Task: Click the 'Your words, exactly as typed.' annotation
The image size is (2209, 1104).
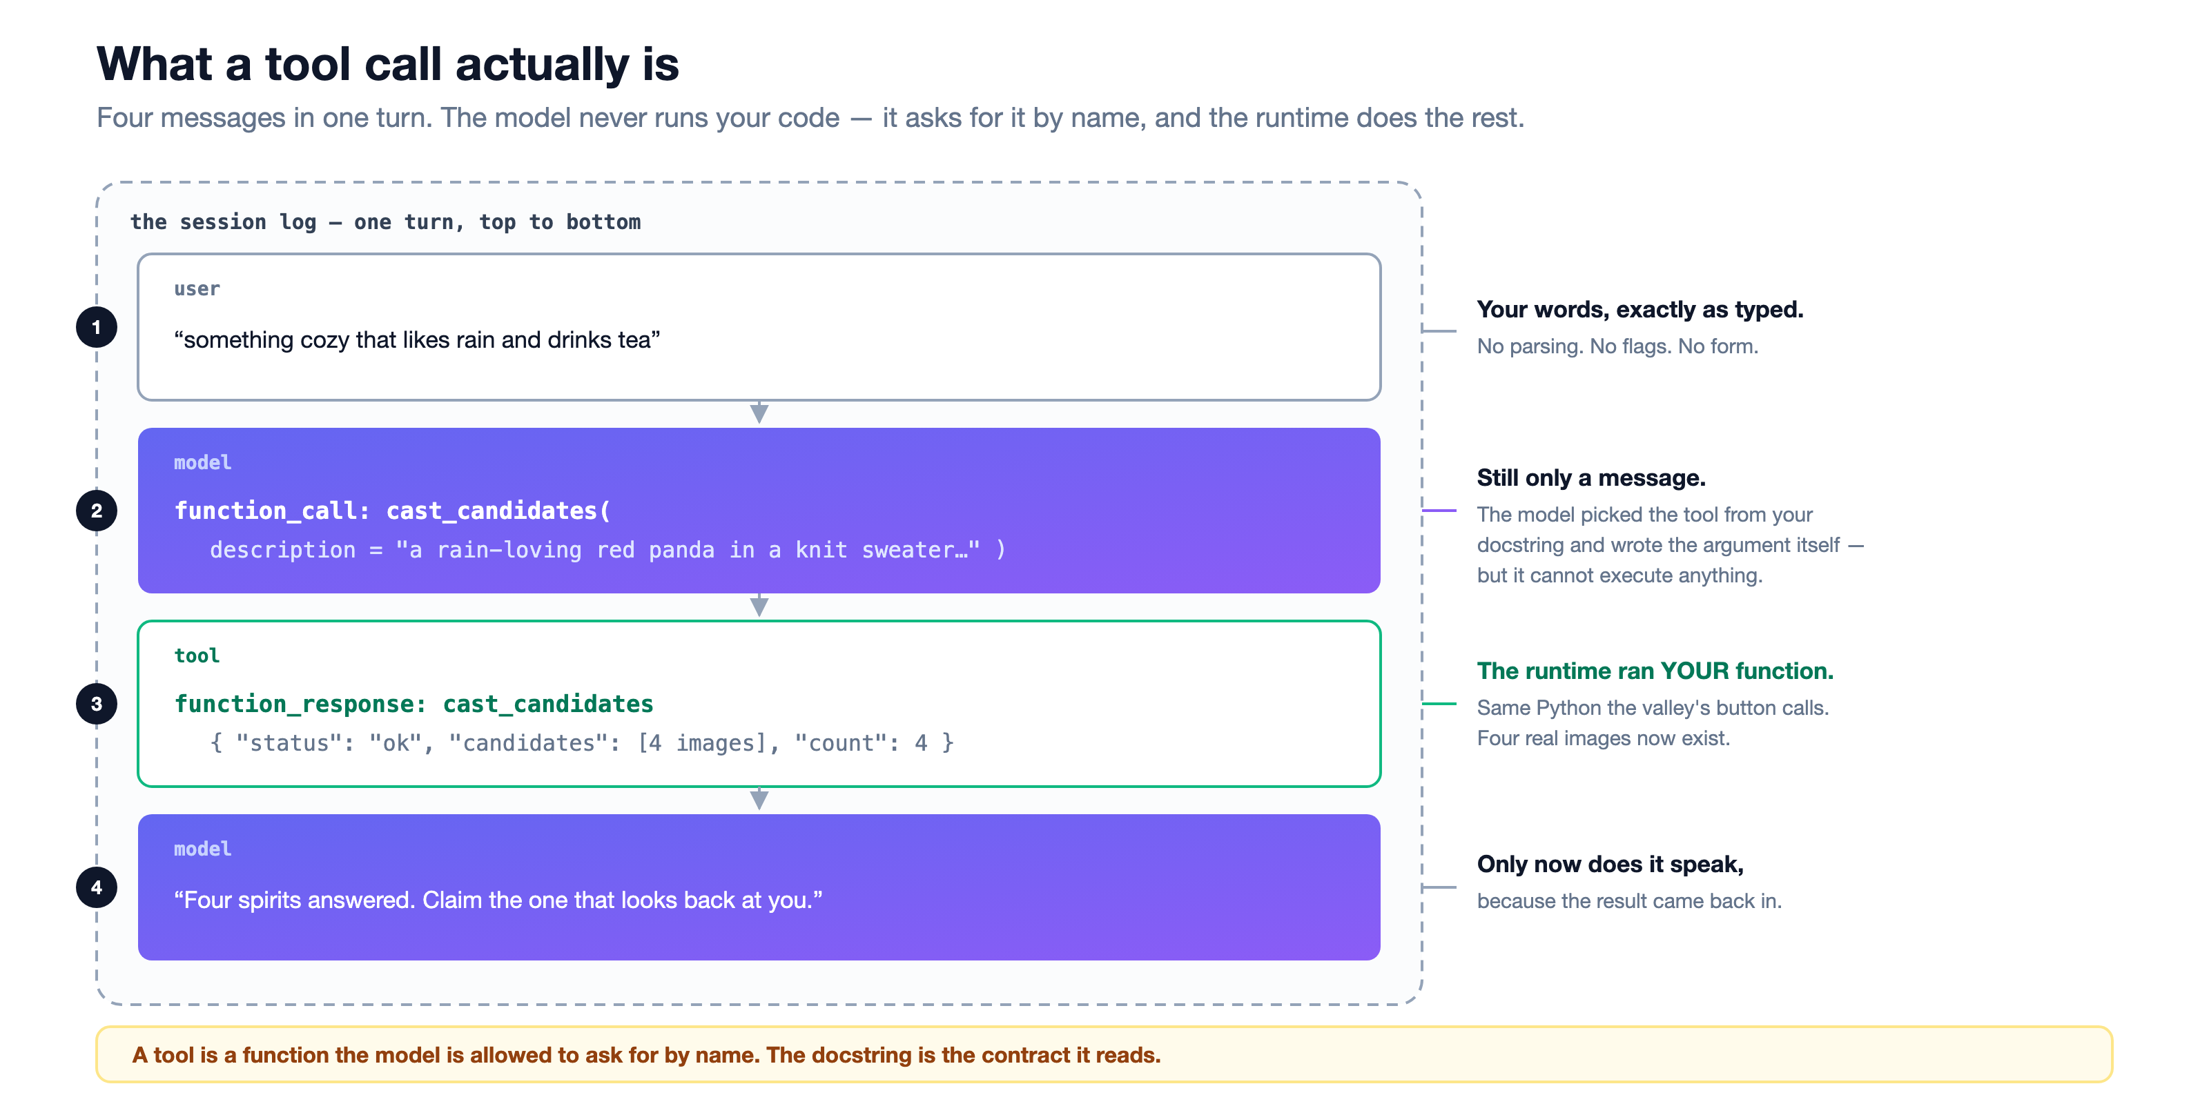Action: (1639, 309)
